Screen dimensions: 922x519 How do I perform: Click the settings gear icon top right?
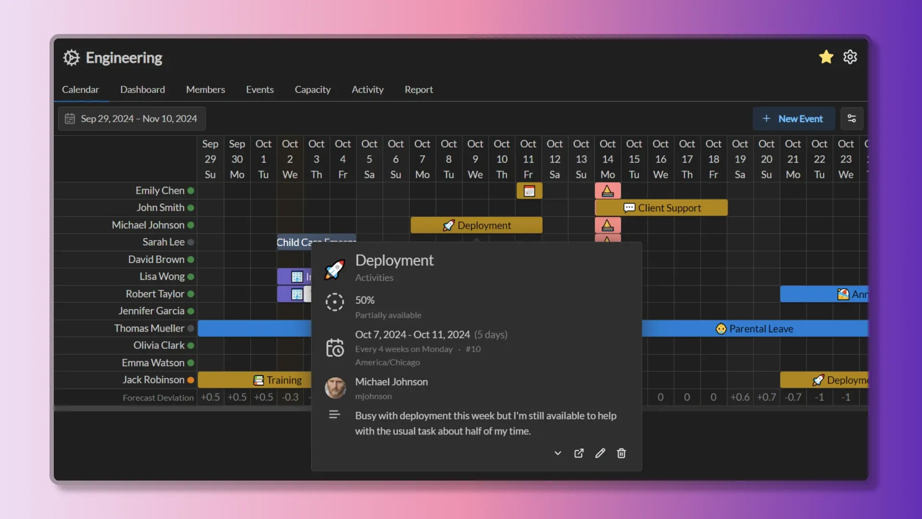tap(850, 57)
